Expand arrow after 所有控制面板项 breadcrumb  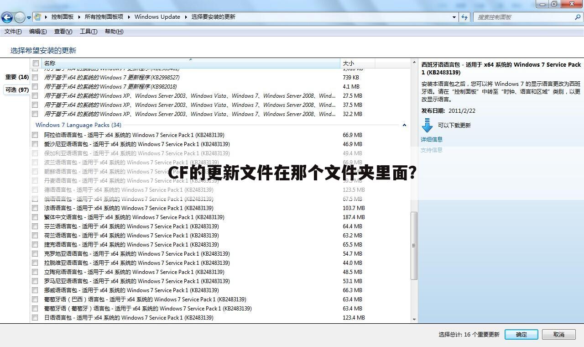(129, 17)
